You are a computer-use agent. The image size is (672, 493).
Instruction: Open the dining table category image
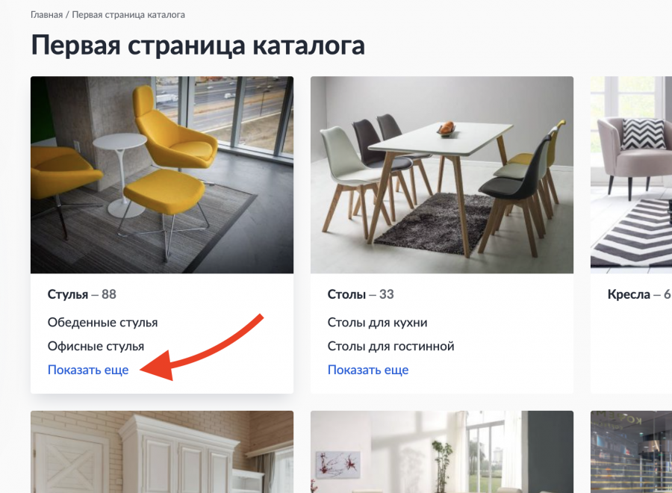pyautogui.click(x=442, y=175)
